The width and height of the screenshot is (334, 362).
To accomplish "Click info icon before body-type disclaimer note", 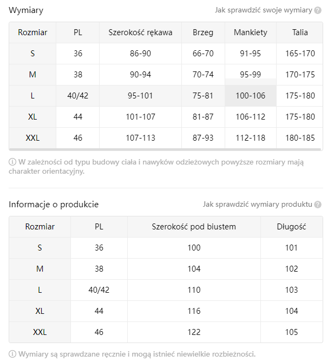I will click(x=12, y=162).
